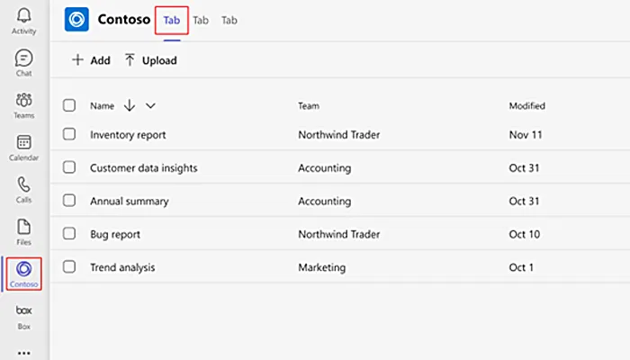This screenshot has width=630, height=360.
Task: Click the Upload button
Action: point(150,60)
